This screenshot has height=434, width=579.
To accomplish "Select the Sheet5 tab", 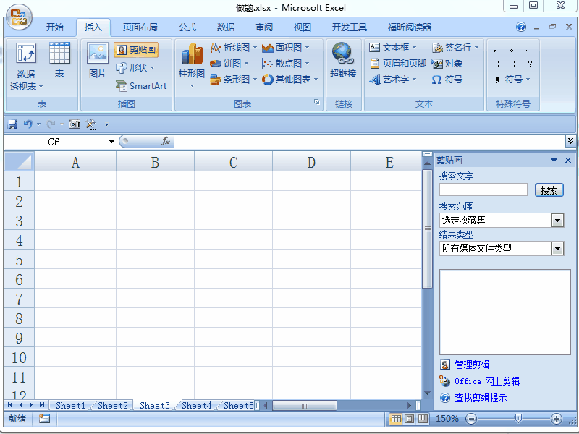I will (x=238, y=406).
